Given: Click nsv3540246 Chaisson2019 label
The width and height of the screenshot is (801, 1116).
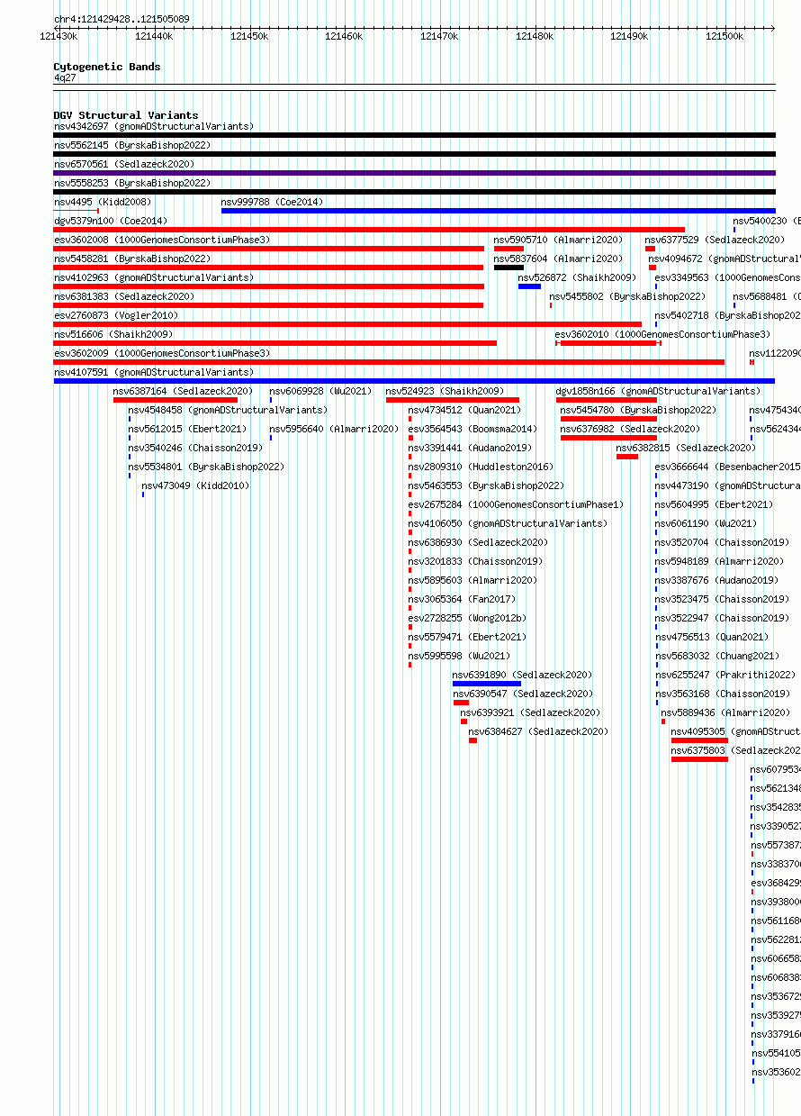Looking at the screenshot, I should (195, 448).
